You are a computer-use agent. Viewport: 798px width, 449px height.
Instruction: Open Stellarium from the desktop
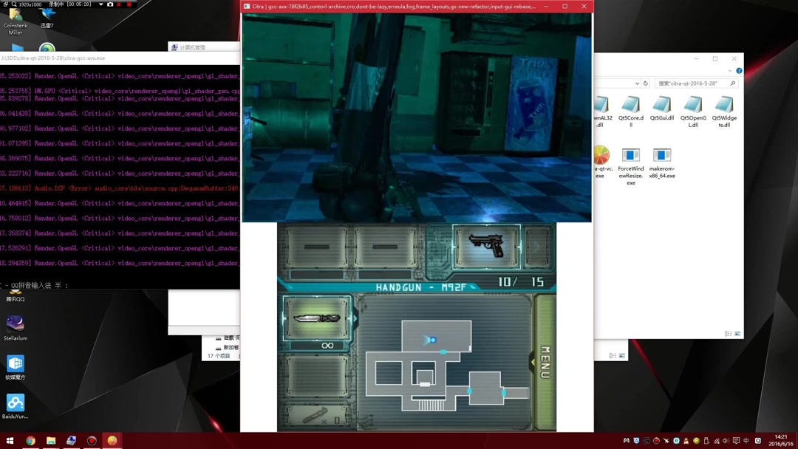coord(16,325)
